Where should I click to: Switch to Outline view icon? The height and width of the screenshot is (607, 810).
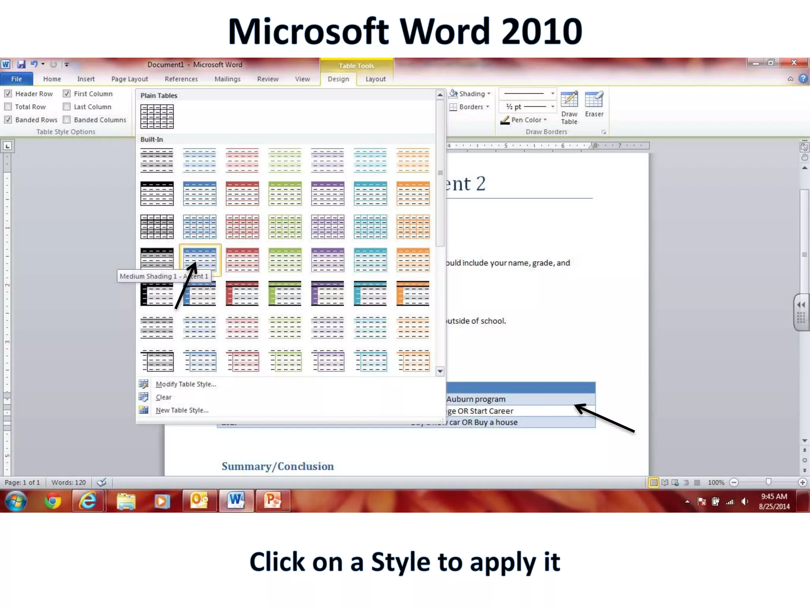click(686, 483)
